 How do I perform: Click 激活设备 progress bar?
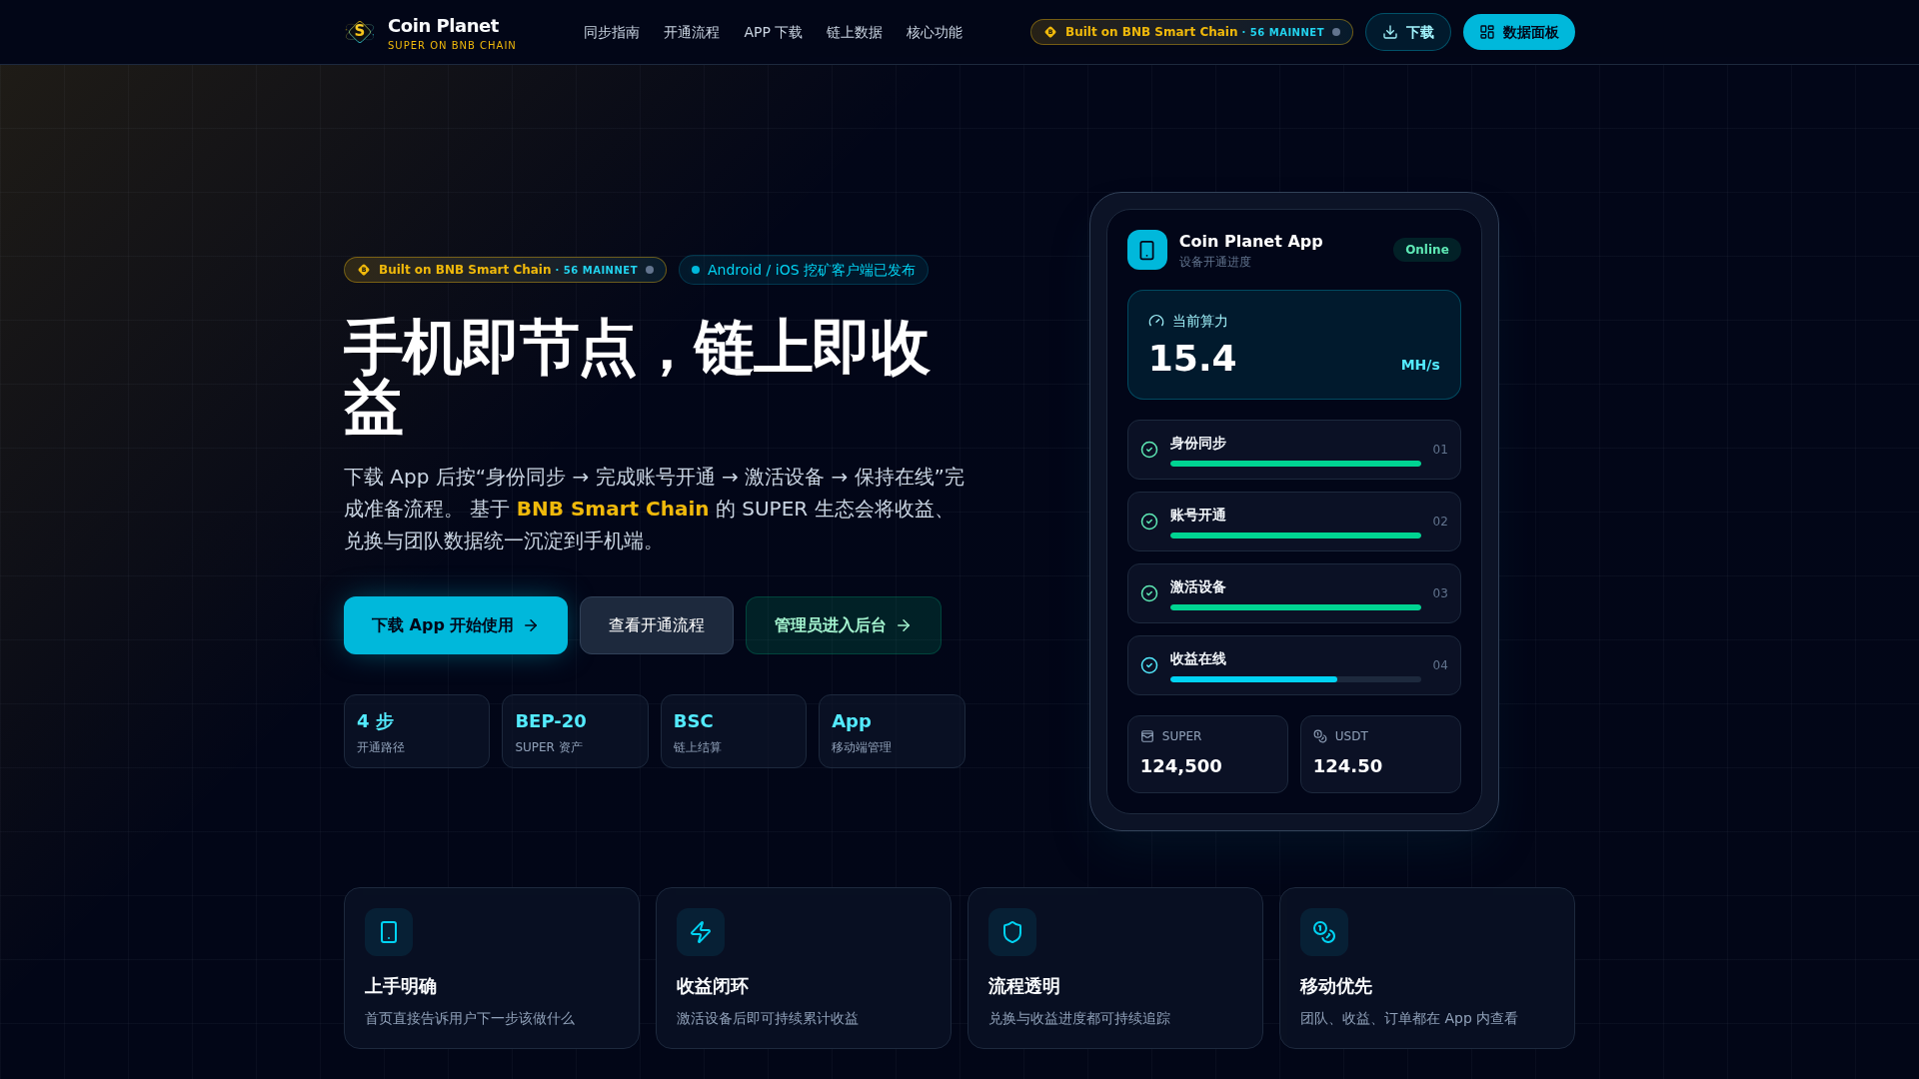pos(1295,607)
